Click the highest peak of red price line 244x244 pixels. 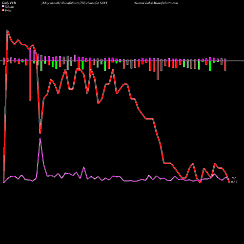(x=7, y=30)
